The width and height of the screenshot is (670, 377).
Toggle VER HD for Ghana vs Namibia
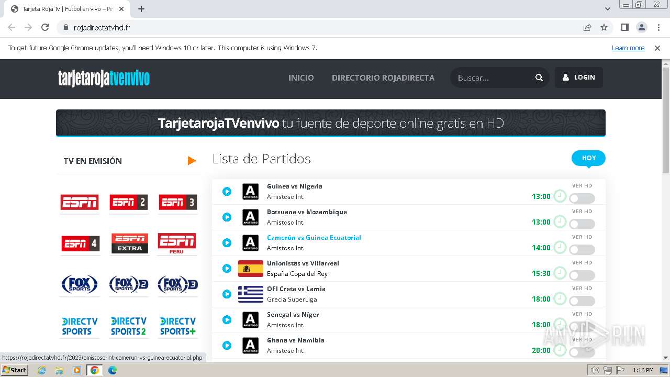pyautogui.click(x=582, y=352)
